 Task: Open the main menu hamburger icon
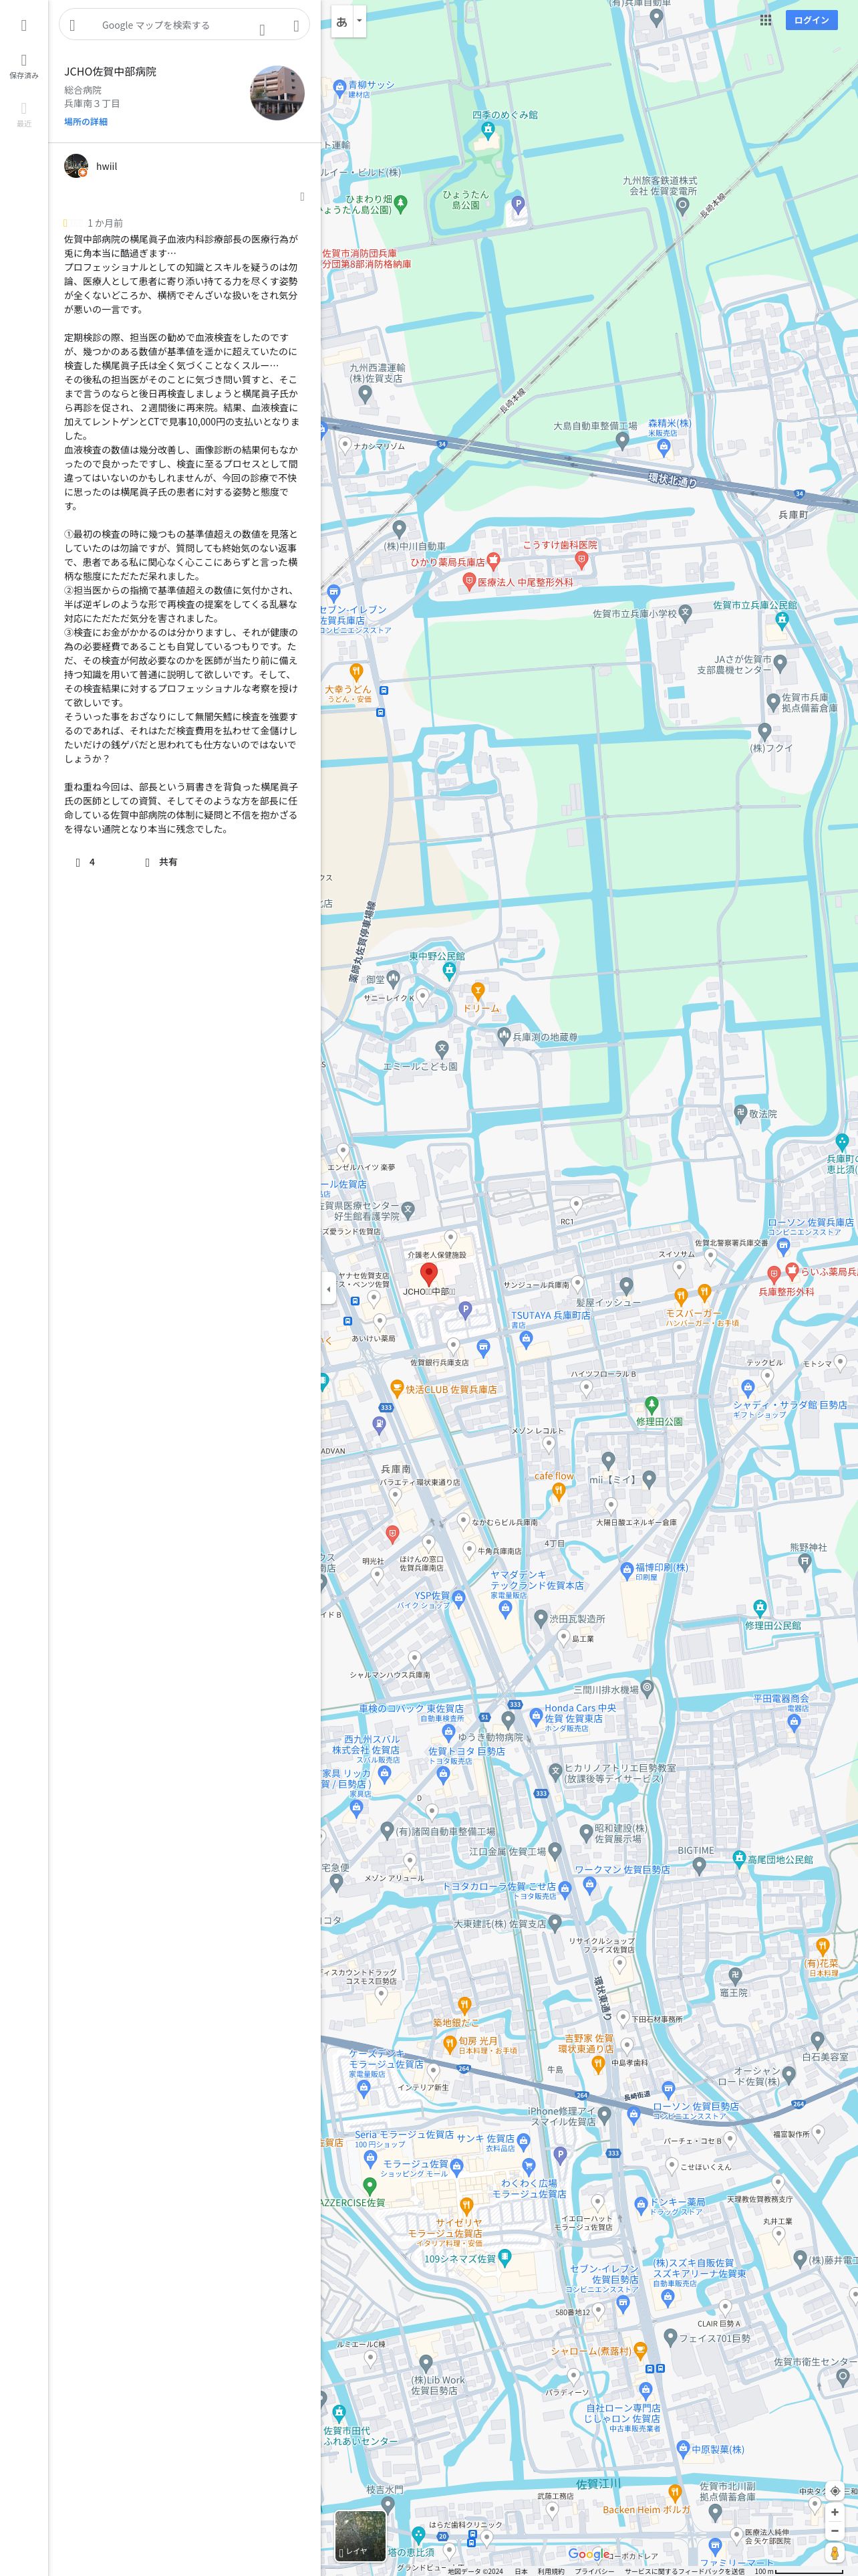point(24,25)
